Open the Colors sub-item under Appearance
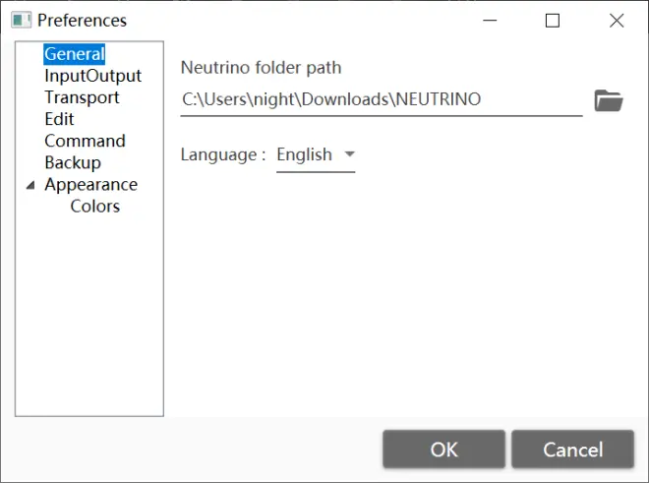This screenshot has height=483, width=649. (x=95, y=207)
